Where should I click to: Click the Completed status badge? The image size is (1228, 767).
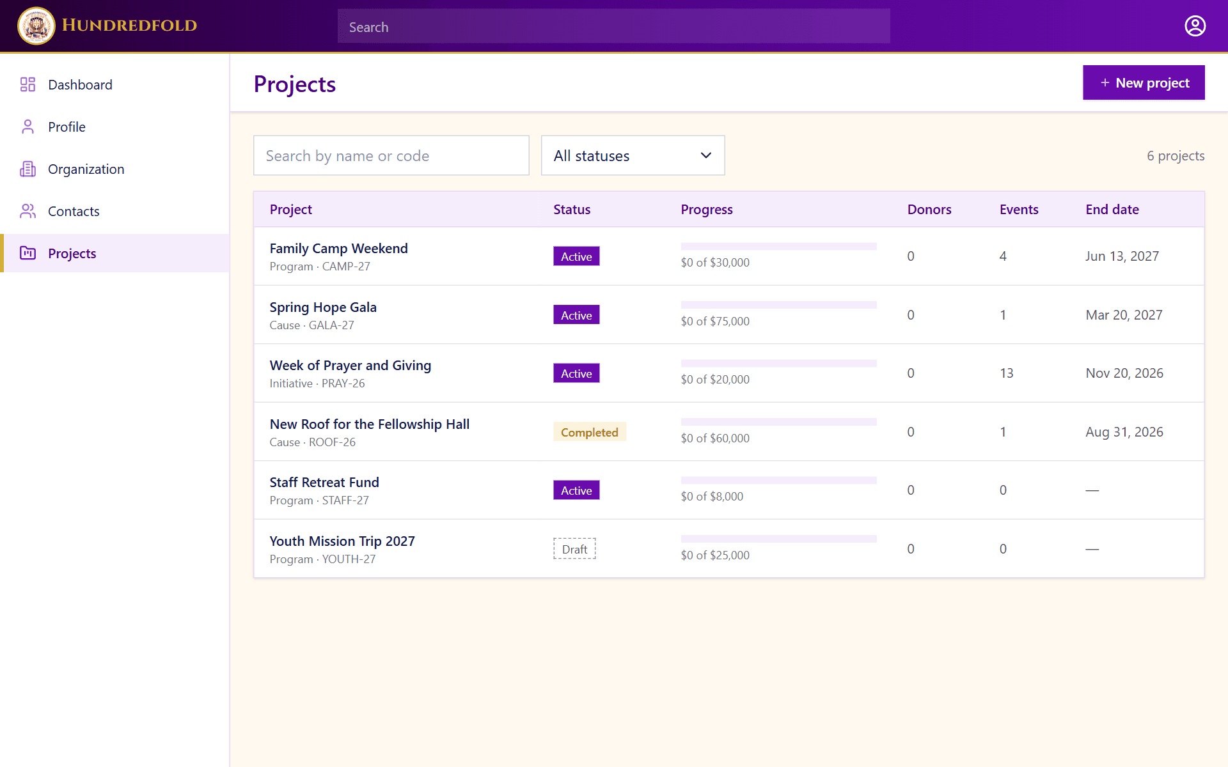coord(589,432)
